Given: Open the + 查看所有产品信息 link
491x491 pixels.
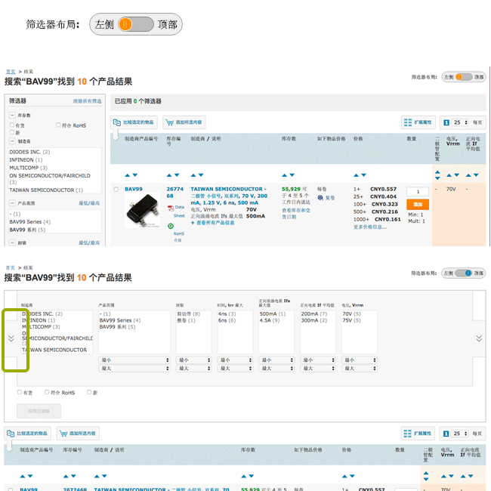Looking at the screenshot, I should tap(212, 223).
